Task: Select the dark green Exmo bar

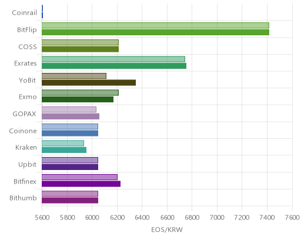Action: point(78,99)
